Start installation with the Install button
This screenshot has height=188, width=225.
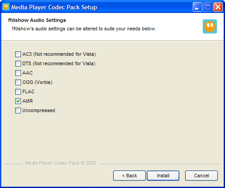click(163, 175)
